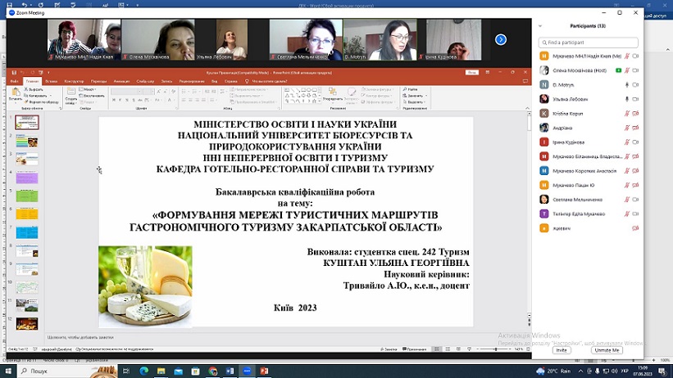Open Microsoft Store from the taskbar

point(195,371)
